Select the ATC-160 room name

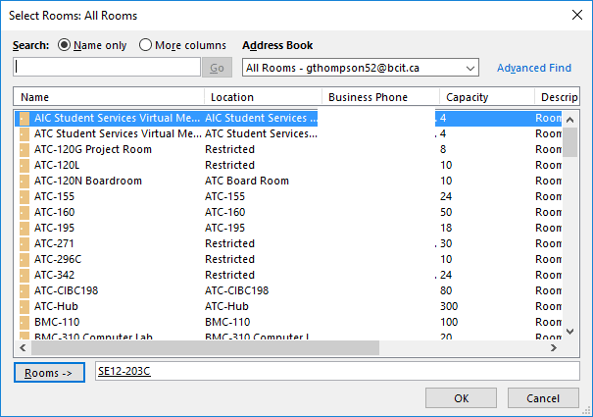pyautogui.click(x=55, y=213)
